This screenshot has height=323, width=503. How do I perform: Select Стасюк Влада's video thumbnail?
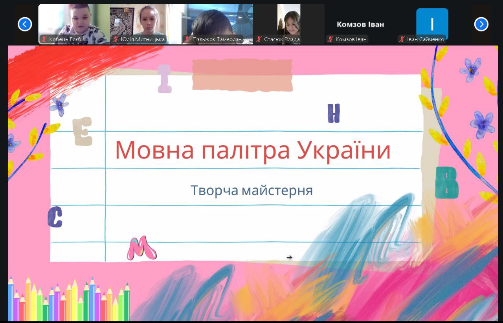pos(289,20)
